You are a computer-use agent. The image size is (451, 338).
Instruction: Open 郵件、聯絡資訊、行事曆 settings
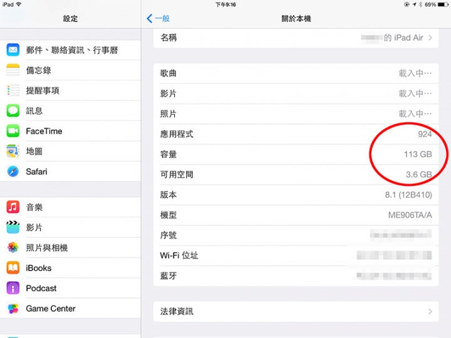70,50
